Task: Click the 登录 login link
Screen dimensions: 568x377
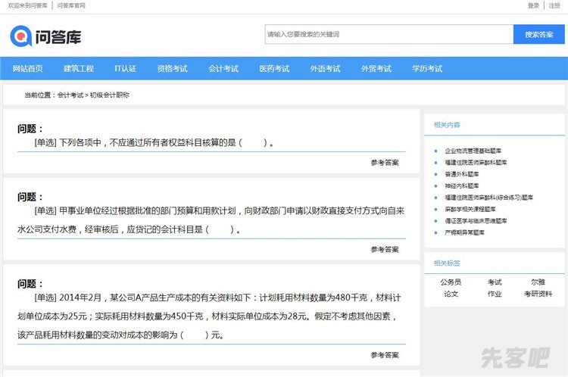Action: point(533,5)
